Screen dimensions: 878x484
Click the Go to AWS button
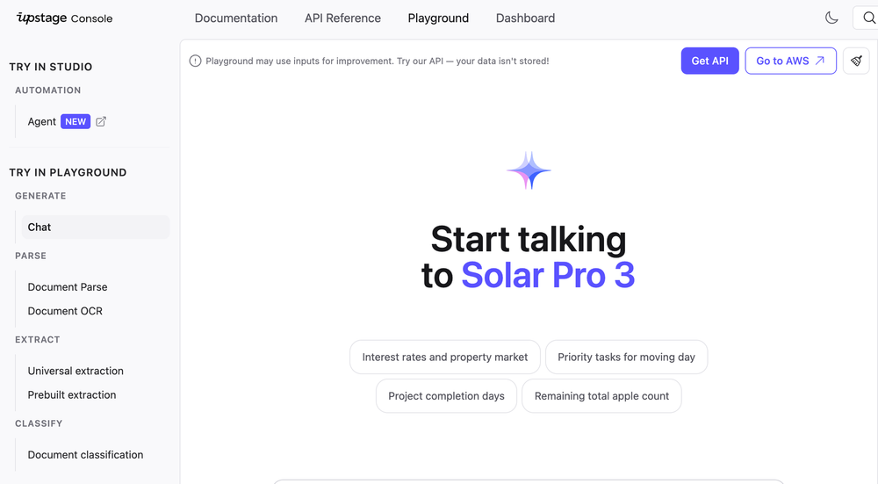pyautogui.click(x=790, y=61)
